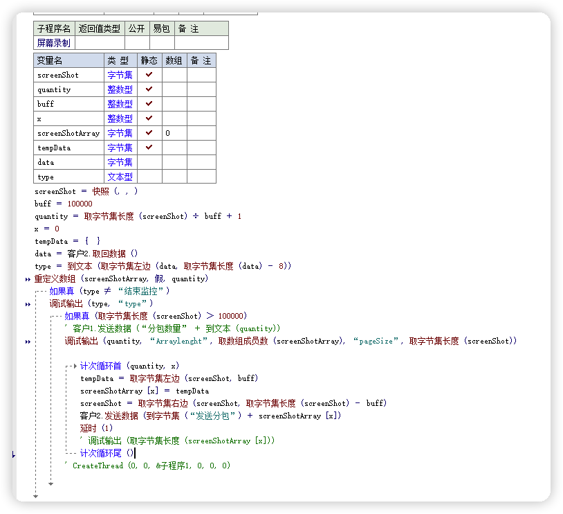Click the 客户2.取回数据 call
The height and width of the screenshot is (514, 563).
[x=102, y=254]
